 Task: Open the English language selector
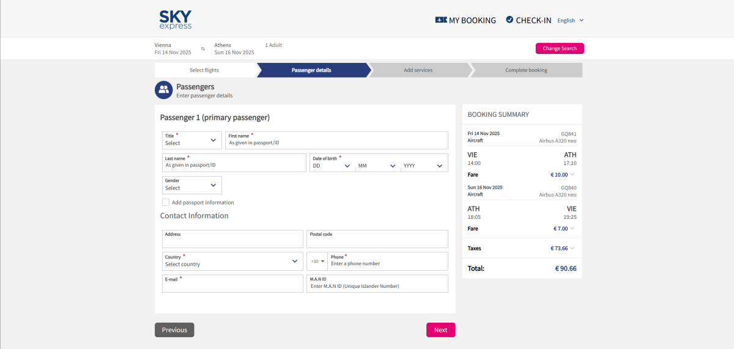(x=570, y=20)
